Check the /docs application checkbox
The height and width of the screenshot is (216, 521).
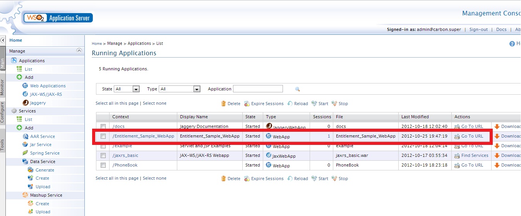click(103, 126)
